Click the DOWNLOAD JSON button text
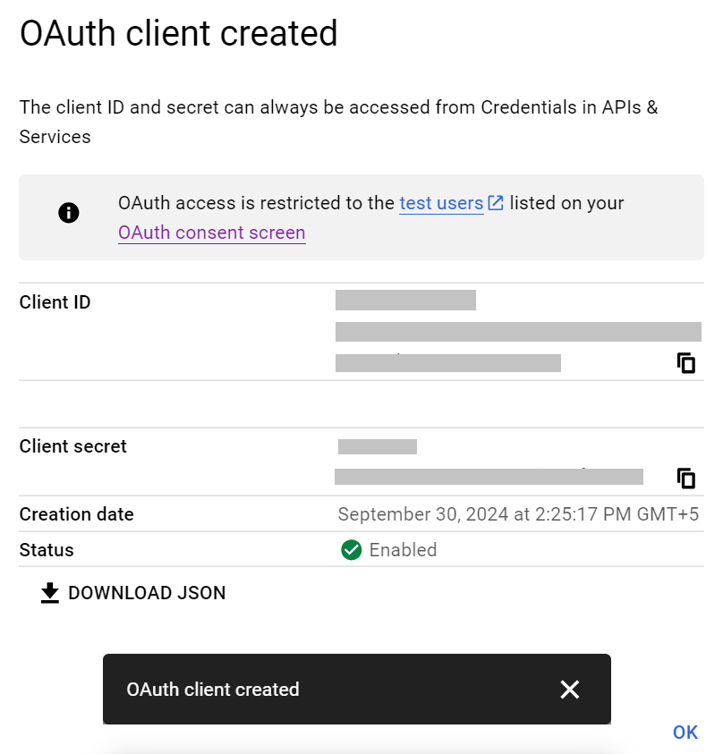The width and height of the screenshot is (723, 754). [147, 593]
